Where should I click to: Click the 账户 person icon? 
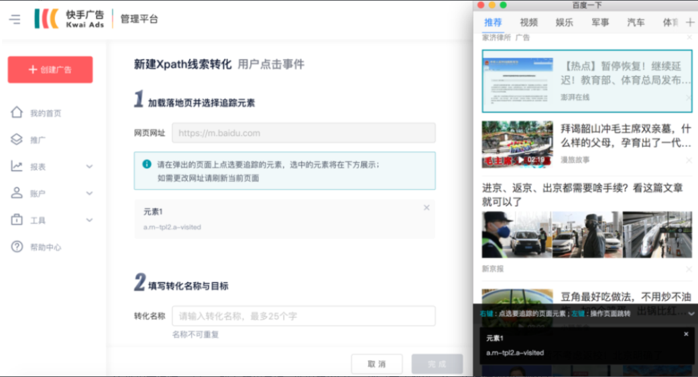click(x=17, y=193)
